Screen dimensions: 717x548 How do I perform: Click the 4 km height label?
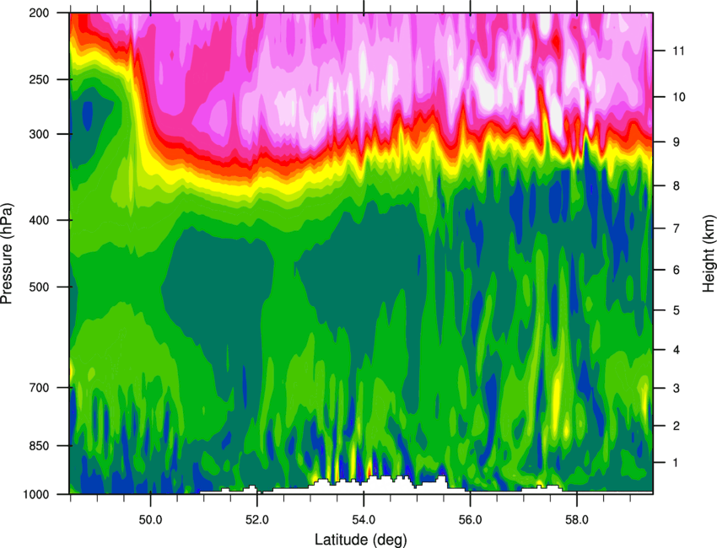[677, 350]
